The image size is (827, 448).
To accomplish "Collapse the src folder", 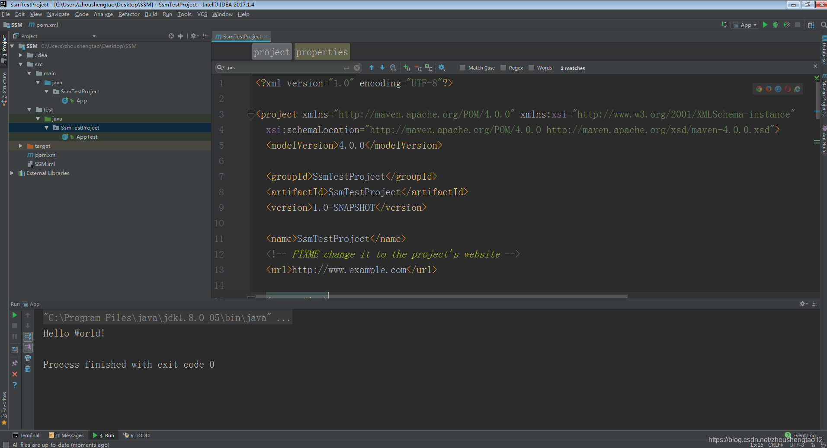I will click(20, 64).
